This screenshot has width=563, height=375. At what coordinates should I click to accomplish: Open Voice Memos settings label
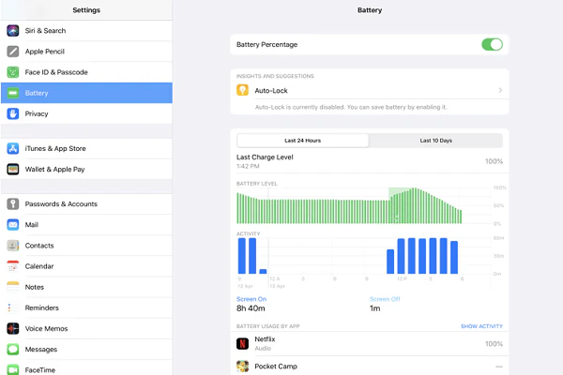(x=46, y=328)
